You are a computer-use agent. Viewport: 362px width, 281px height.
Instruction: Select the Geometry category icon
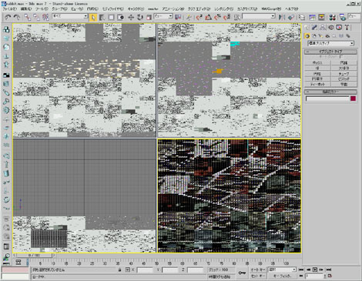pyautogui.click(x=307, y=36)
